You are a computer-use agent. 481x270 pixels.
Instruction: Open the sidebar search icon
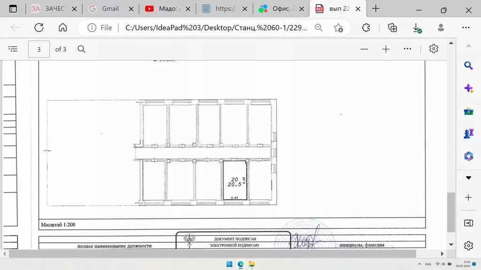point(468,65)
